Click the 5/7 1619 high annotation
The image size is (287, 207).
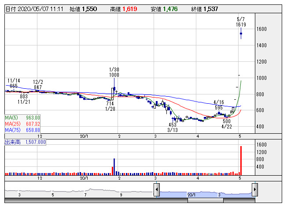(241, 22)
